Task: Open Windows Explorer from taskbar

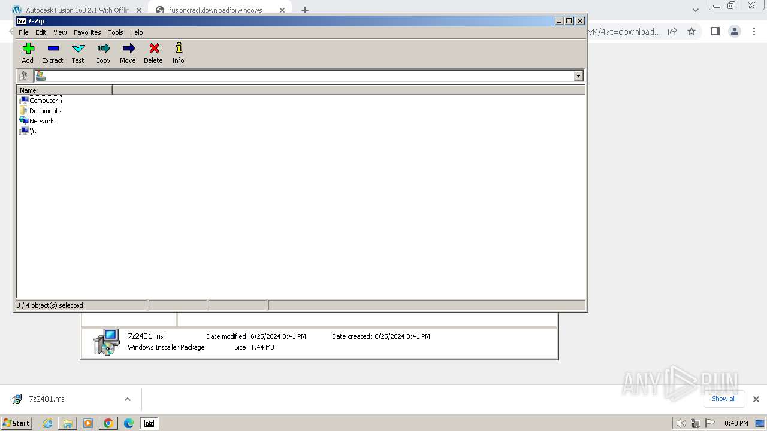Action: [68, 423]
